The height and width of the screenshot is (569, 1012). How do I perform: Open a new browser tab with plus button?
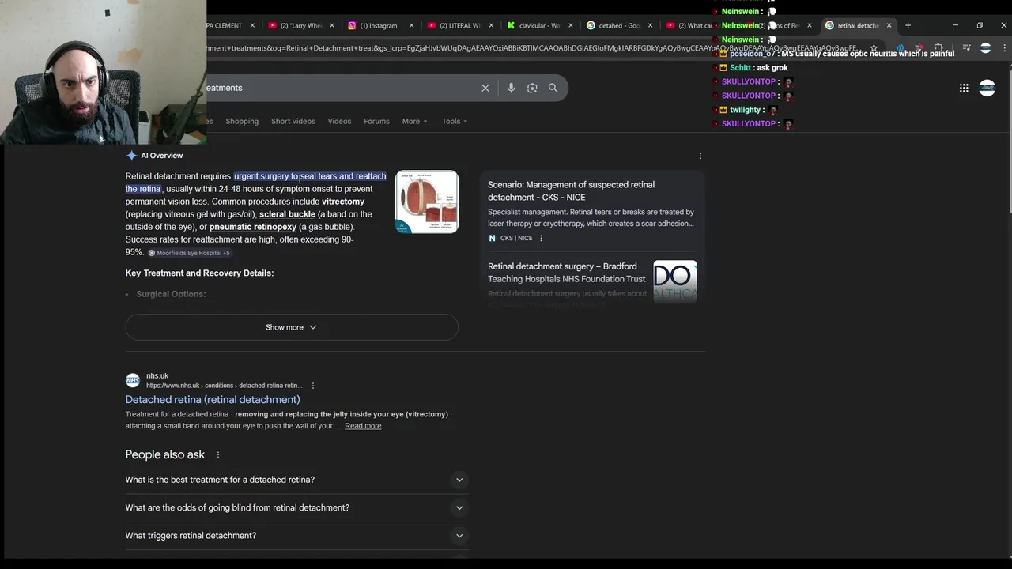point(908,25)
